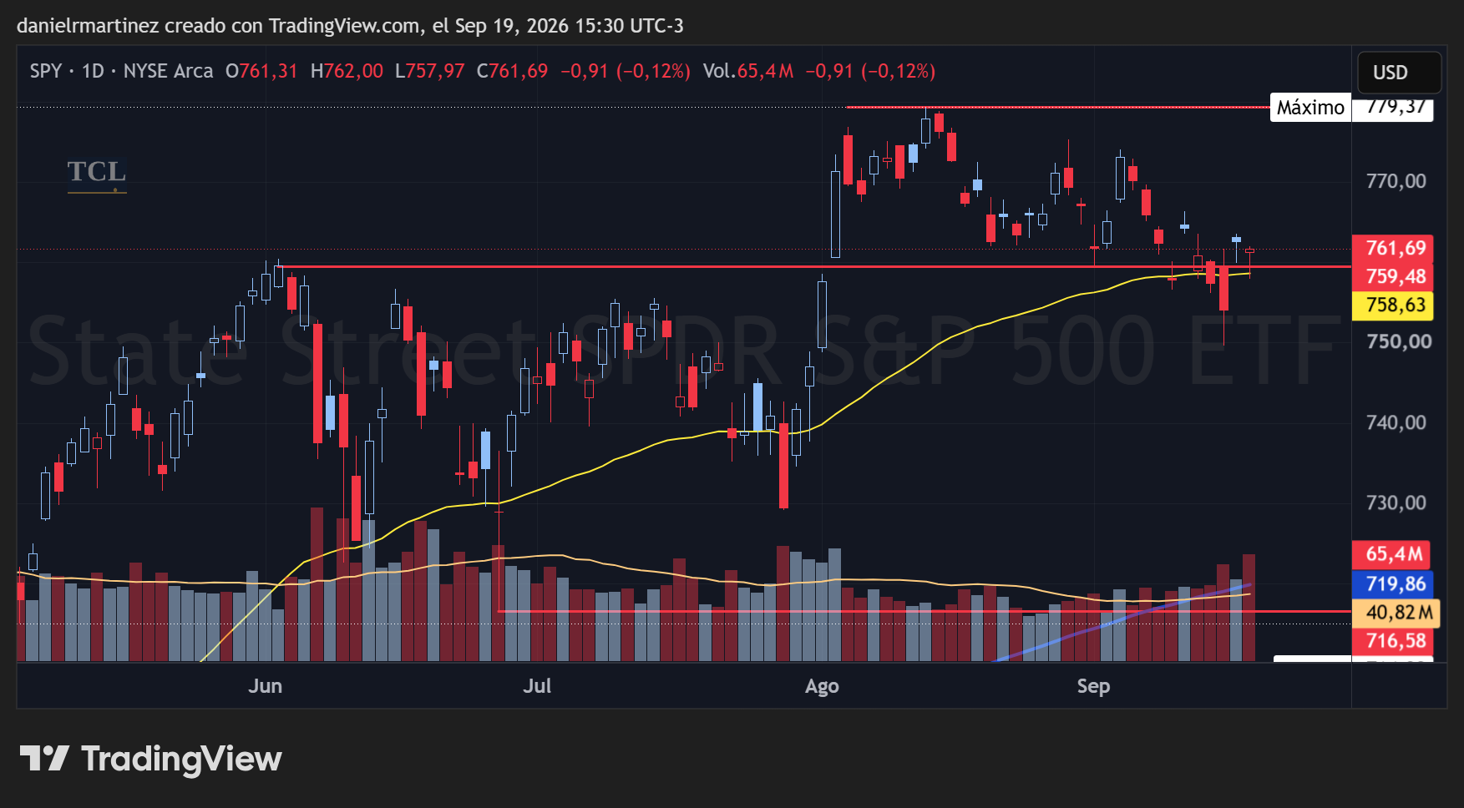Click the blue 719,86 price tag
The height and width of the screenshot is (808, 1464).
(x=1392, y=583)
